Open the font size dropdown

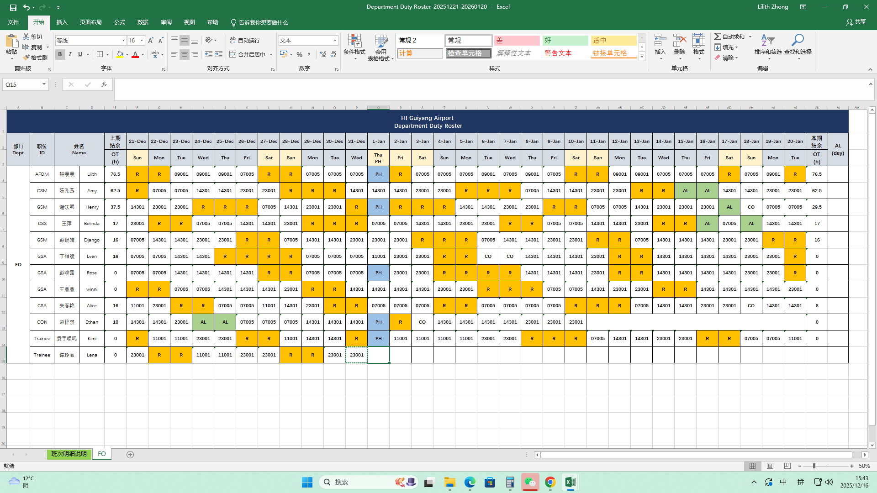[142, 41]
